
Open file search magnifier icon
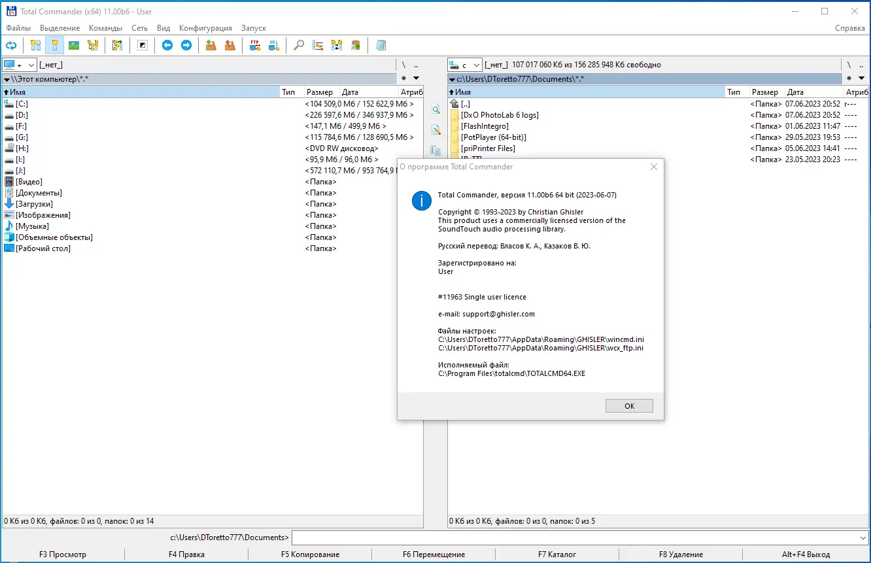(x=299, y=45)
